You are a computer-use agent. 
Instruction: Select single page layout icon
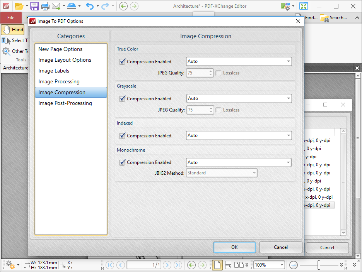coord(217,265)
